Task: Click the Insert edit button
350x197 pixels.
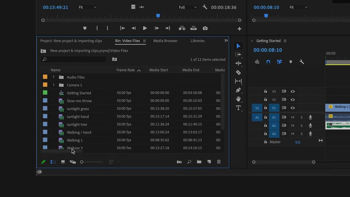Action: 182,28
